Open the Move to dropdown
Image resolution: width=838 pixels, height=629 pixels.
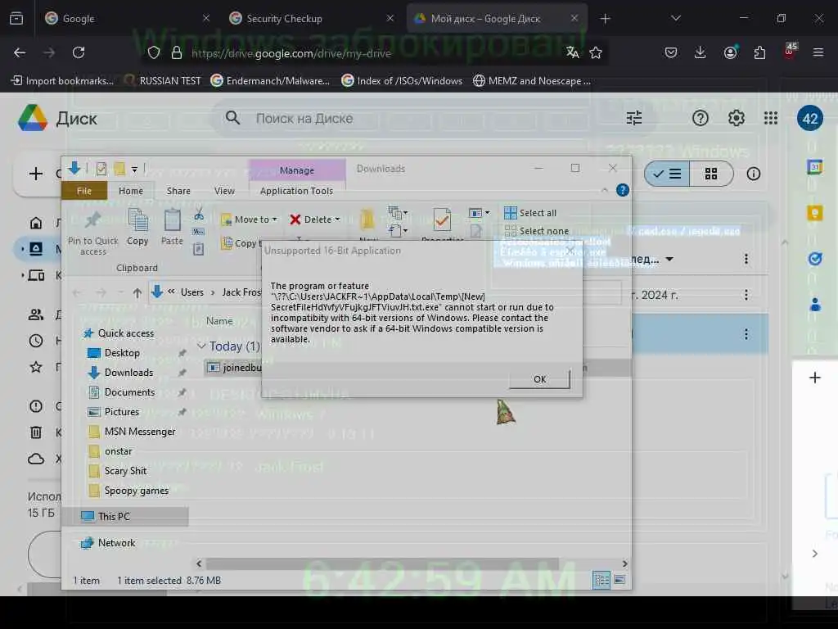(x=250, y=219)
